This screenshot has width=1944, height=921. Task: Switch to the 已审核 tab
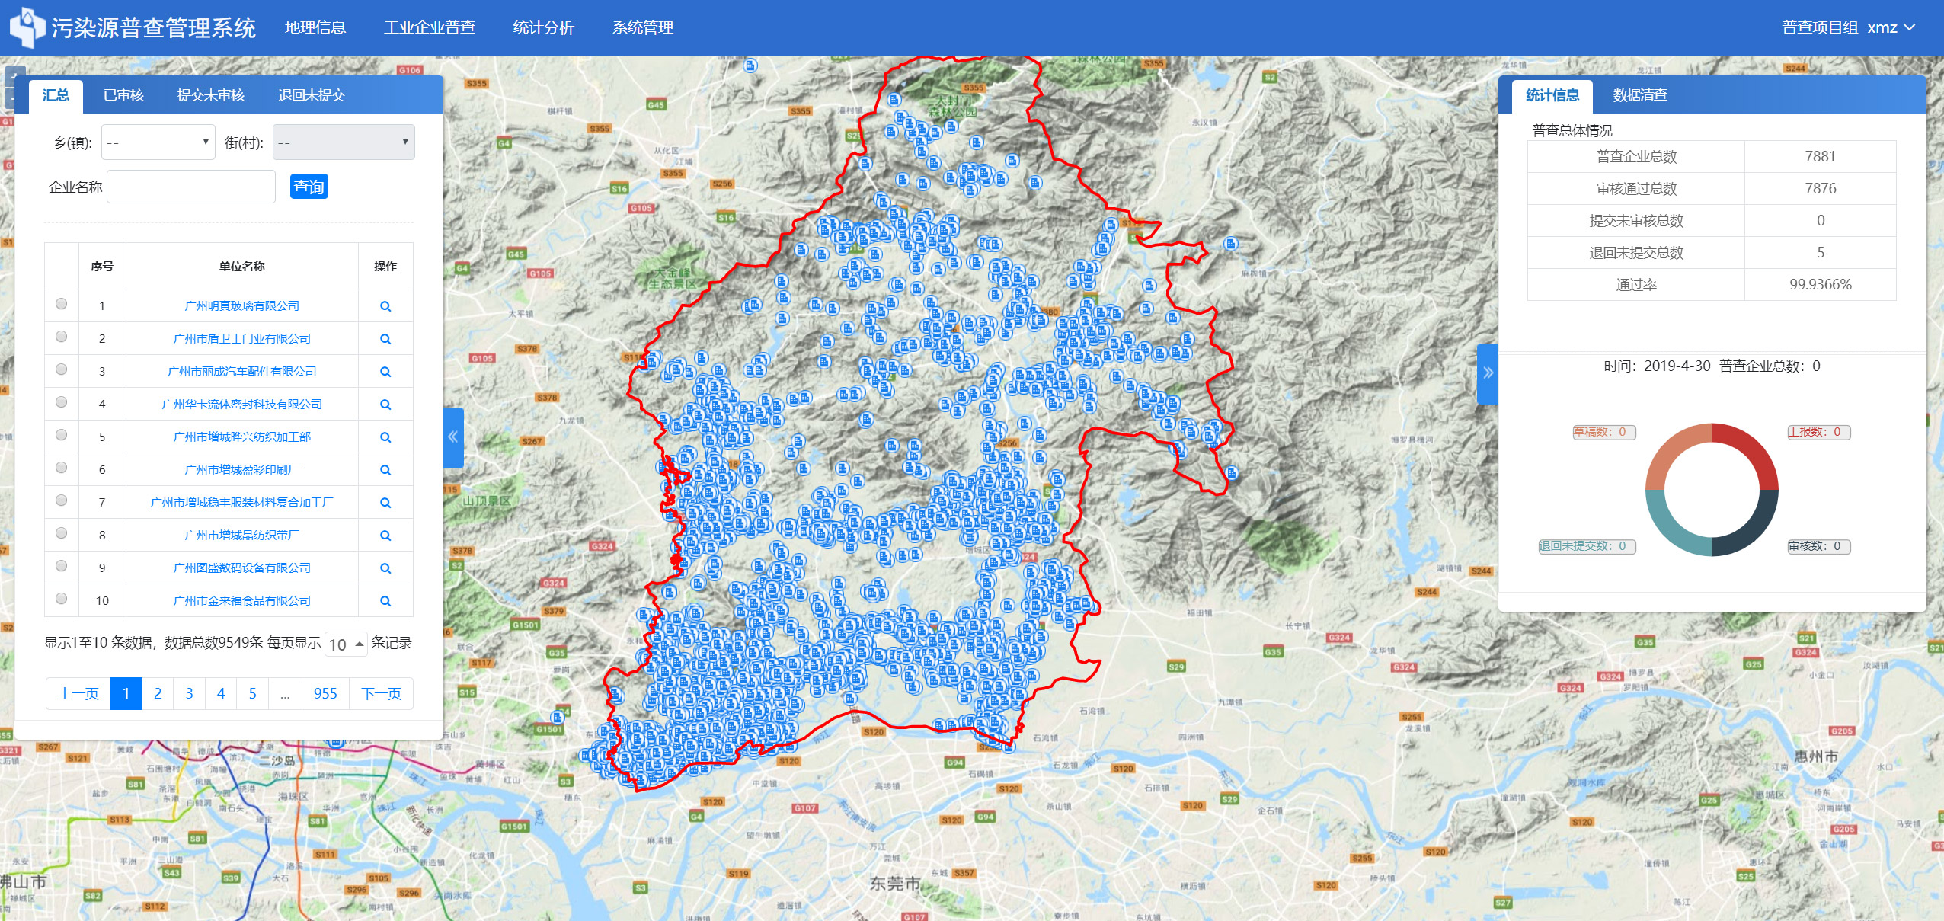(x=123, y=95)
